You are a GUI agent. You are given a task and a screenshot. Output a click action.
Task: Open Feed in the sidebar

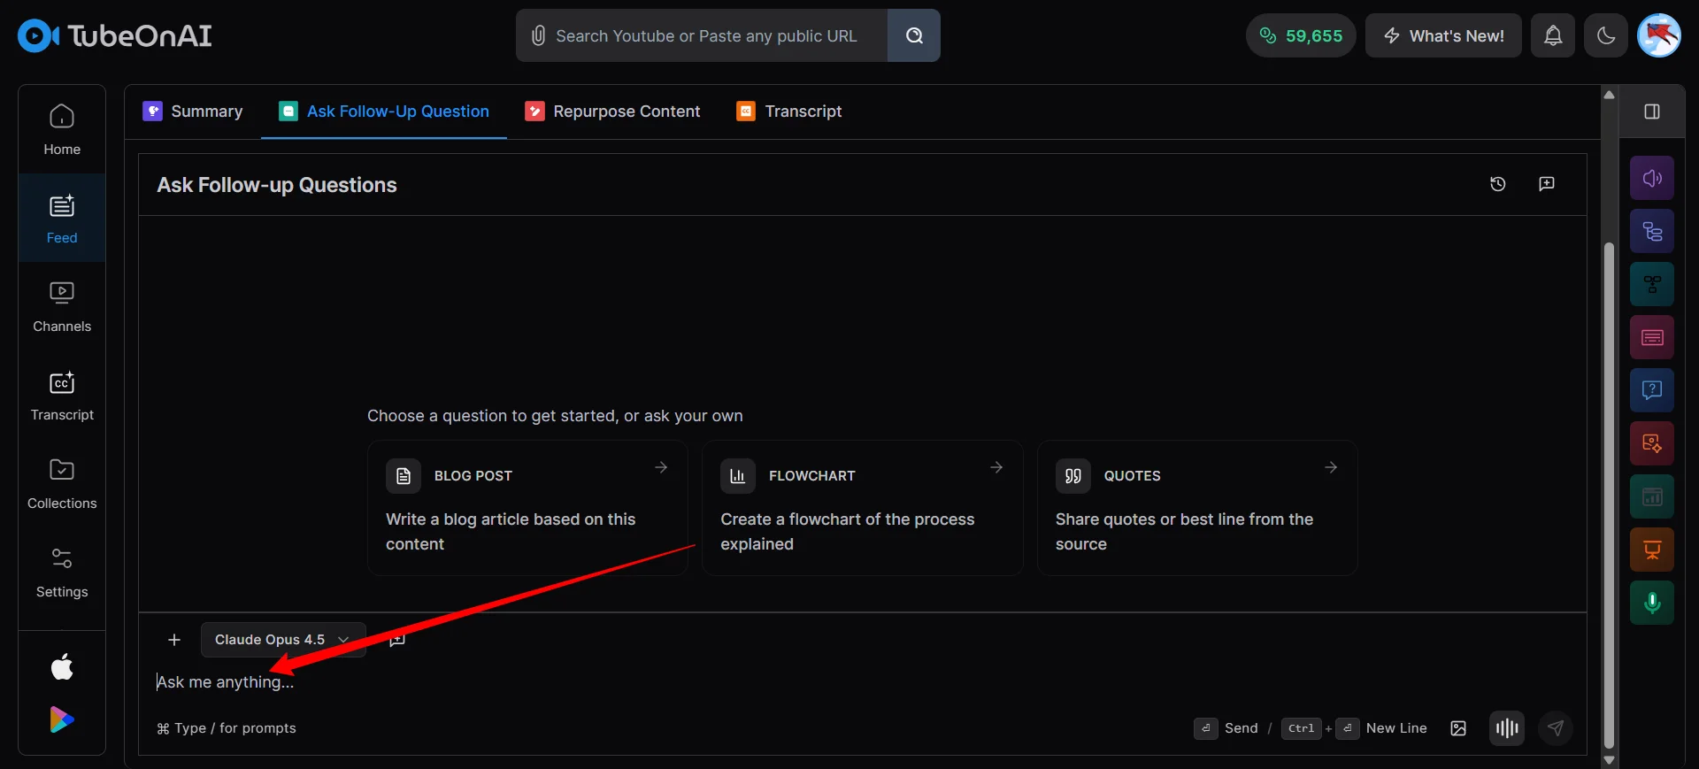click(x=62, y=218)
